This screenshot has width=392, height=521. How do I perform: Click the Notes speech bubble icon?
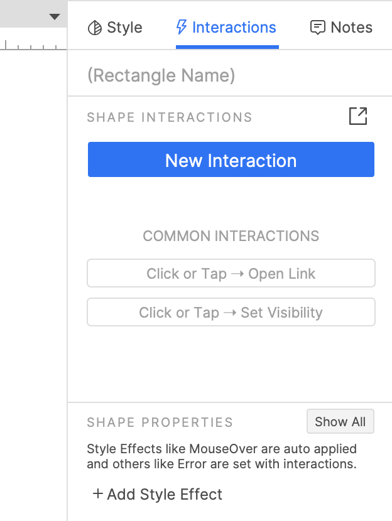point(318,28)
